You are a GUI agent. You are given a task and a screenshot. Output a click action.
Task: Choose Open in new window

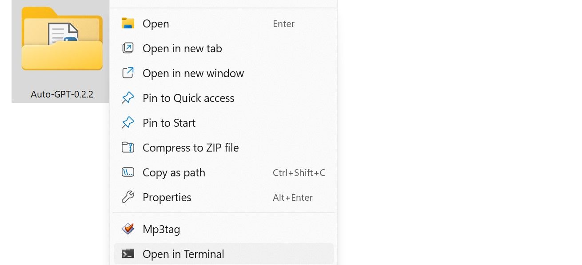[193, 73]
